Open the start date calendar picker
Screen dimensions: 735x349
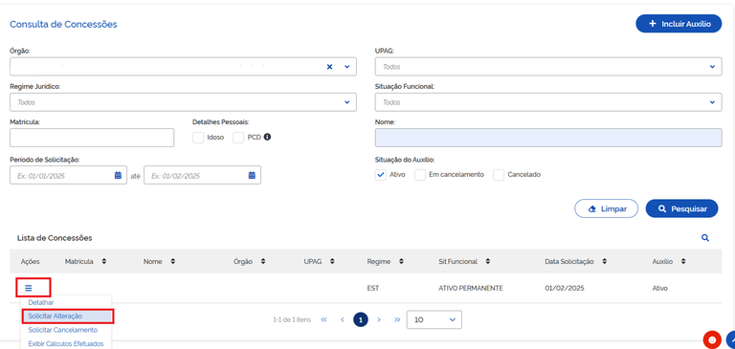click(x=118, y=175)
